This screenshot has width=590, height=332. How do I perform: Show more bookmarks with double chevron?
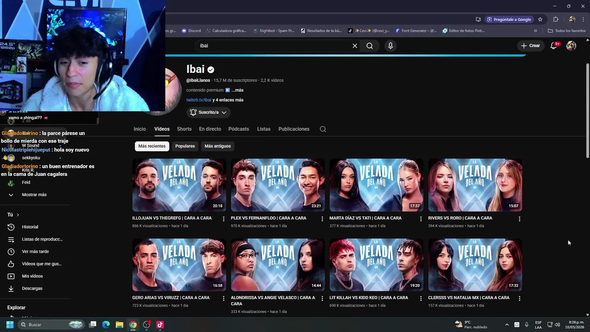535,31
